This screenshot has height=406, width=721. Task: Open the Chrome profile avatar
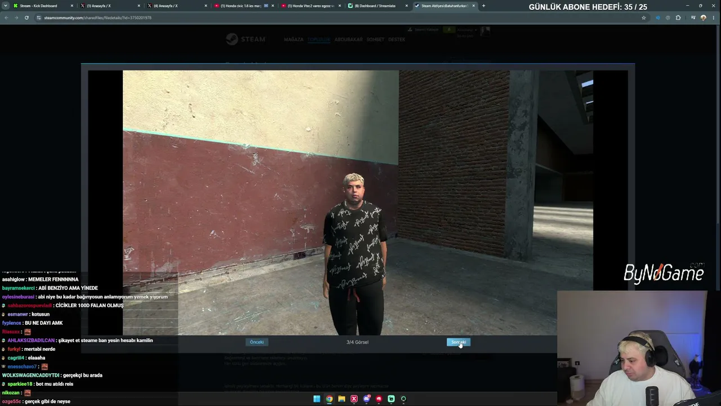click(703, 17)
